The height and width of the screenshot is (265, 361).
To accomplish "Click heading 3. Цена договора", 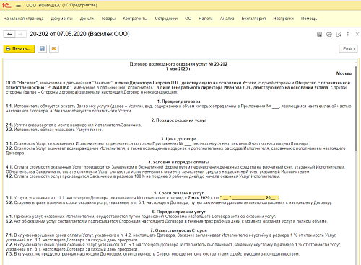I will tap(178, 139).
